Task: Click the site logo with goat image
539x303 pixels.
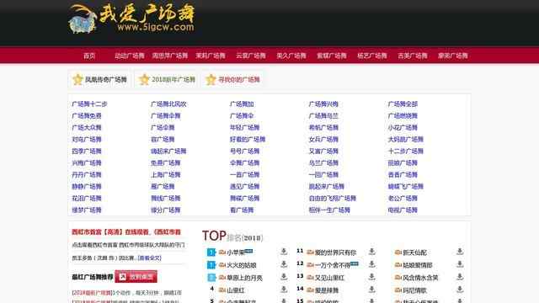Action: [x=131, y=19]
